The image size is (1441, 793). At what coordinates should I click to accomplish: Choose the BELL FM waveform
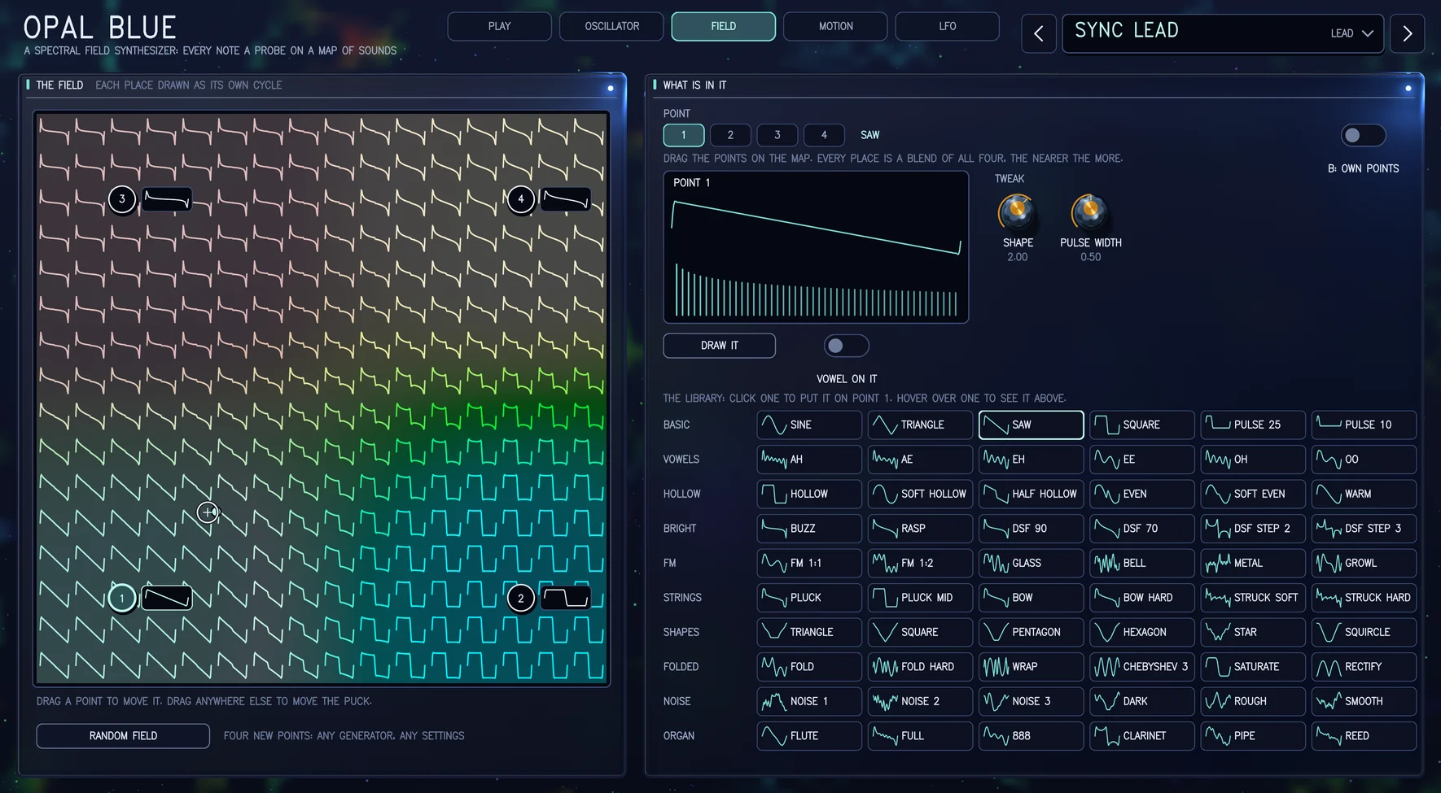pos(1142,563)
